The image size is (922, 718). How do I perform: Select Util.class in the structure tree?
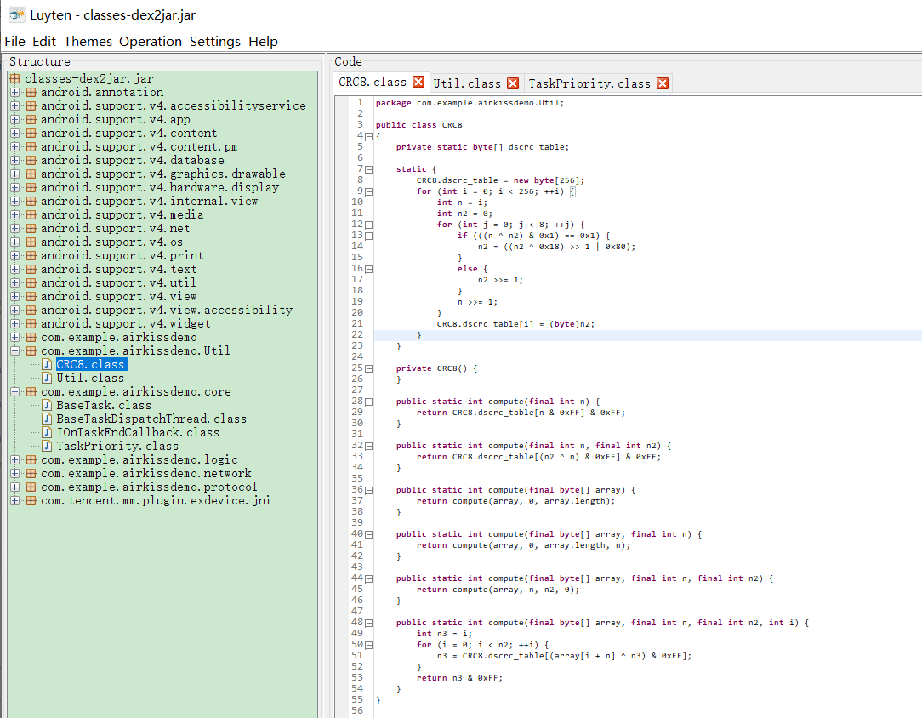[90, 378]
